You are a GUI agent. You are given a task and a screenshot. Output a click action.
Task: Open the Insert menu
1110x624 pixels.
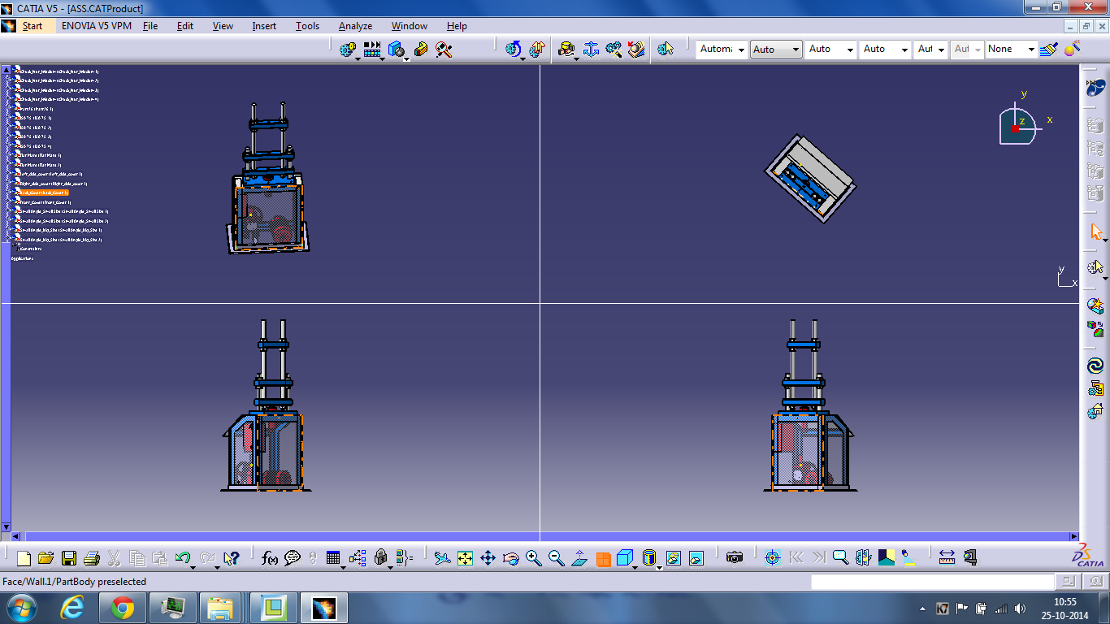tap(264, 26)
